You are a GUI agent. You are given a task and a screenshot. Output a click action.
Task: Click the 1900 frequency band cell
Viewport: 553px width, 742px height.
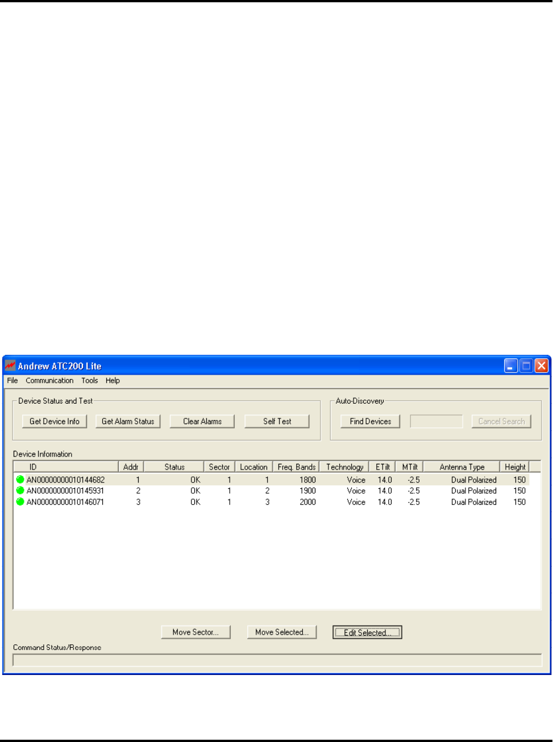click(307, 491)
